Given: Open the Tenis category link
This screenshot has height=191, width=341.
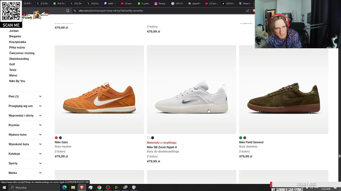Looking at the screenshot, I should click(x=13, y=70).
